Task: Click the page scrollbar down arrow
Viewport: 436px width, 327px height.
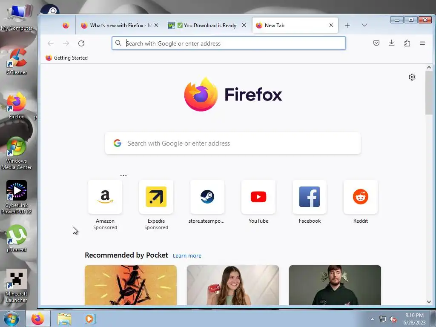Action: pyautogui.click(x=429, y=302)
